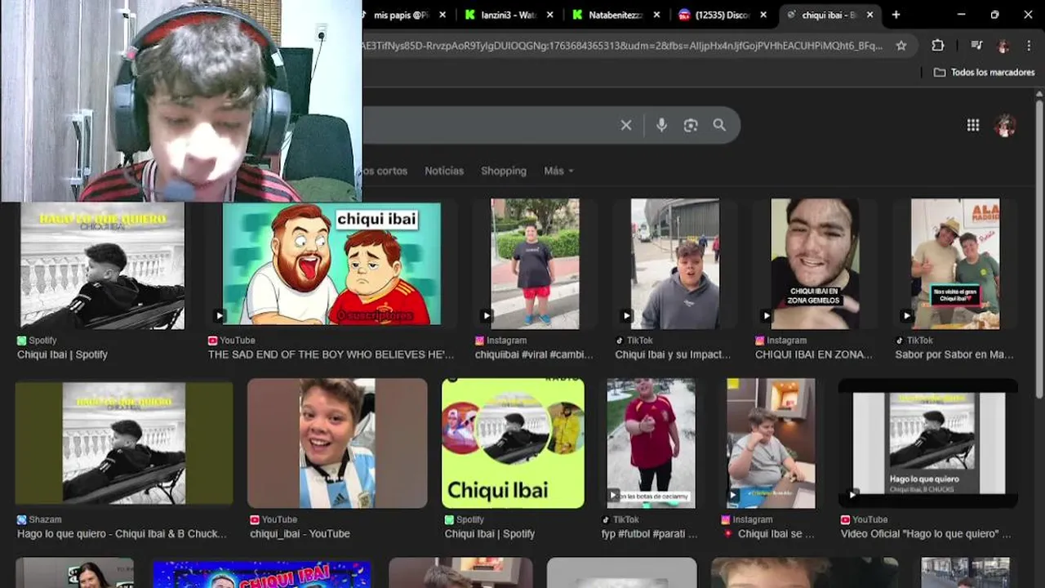Open the 'Sabor por Sabor' TikTok thumbnail
1045x588 pixels.
point(955,264)
